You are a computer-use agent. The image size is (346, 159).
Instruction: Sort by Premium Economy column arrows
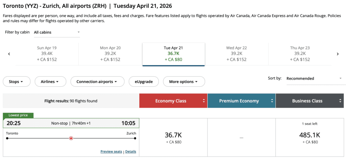[272, 101]
